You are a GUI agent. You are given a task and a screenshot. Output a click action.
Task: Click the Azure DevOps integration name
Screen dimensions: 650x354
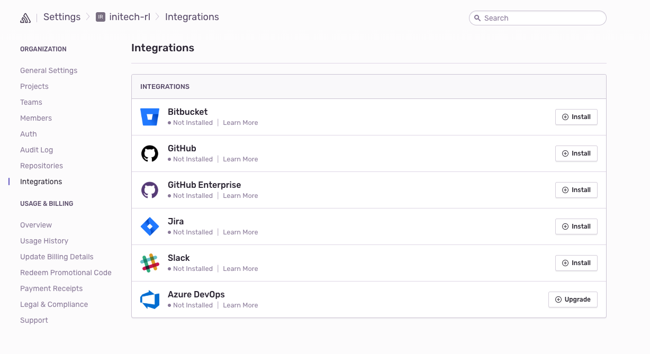pos(196,294)
